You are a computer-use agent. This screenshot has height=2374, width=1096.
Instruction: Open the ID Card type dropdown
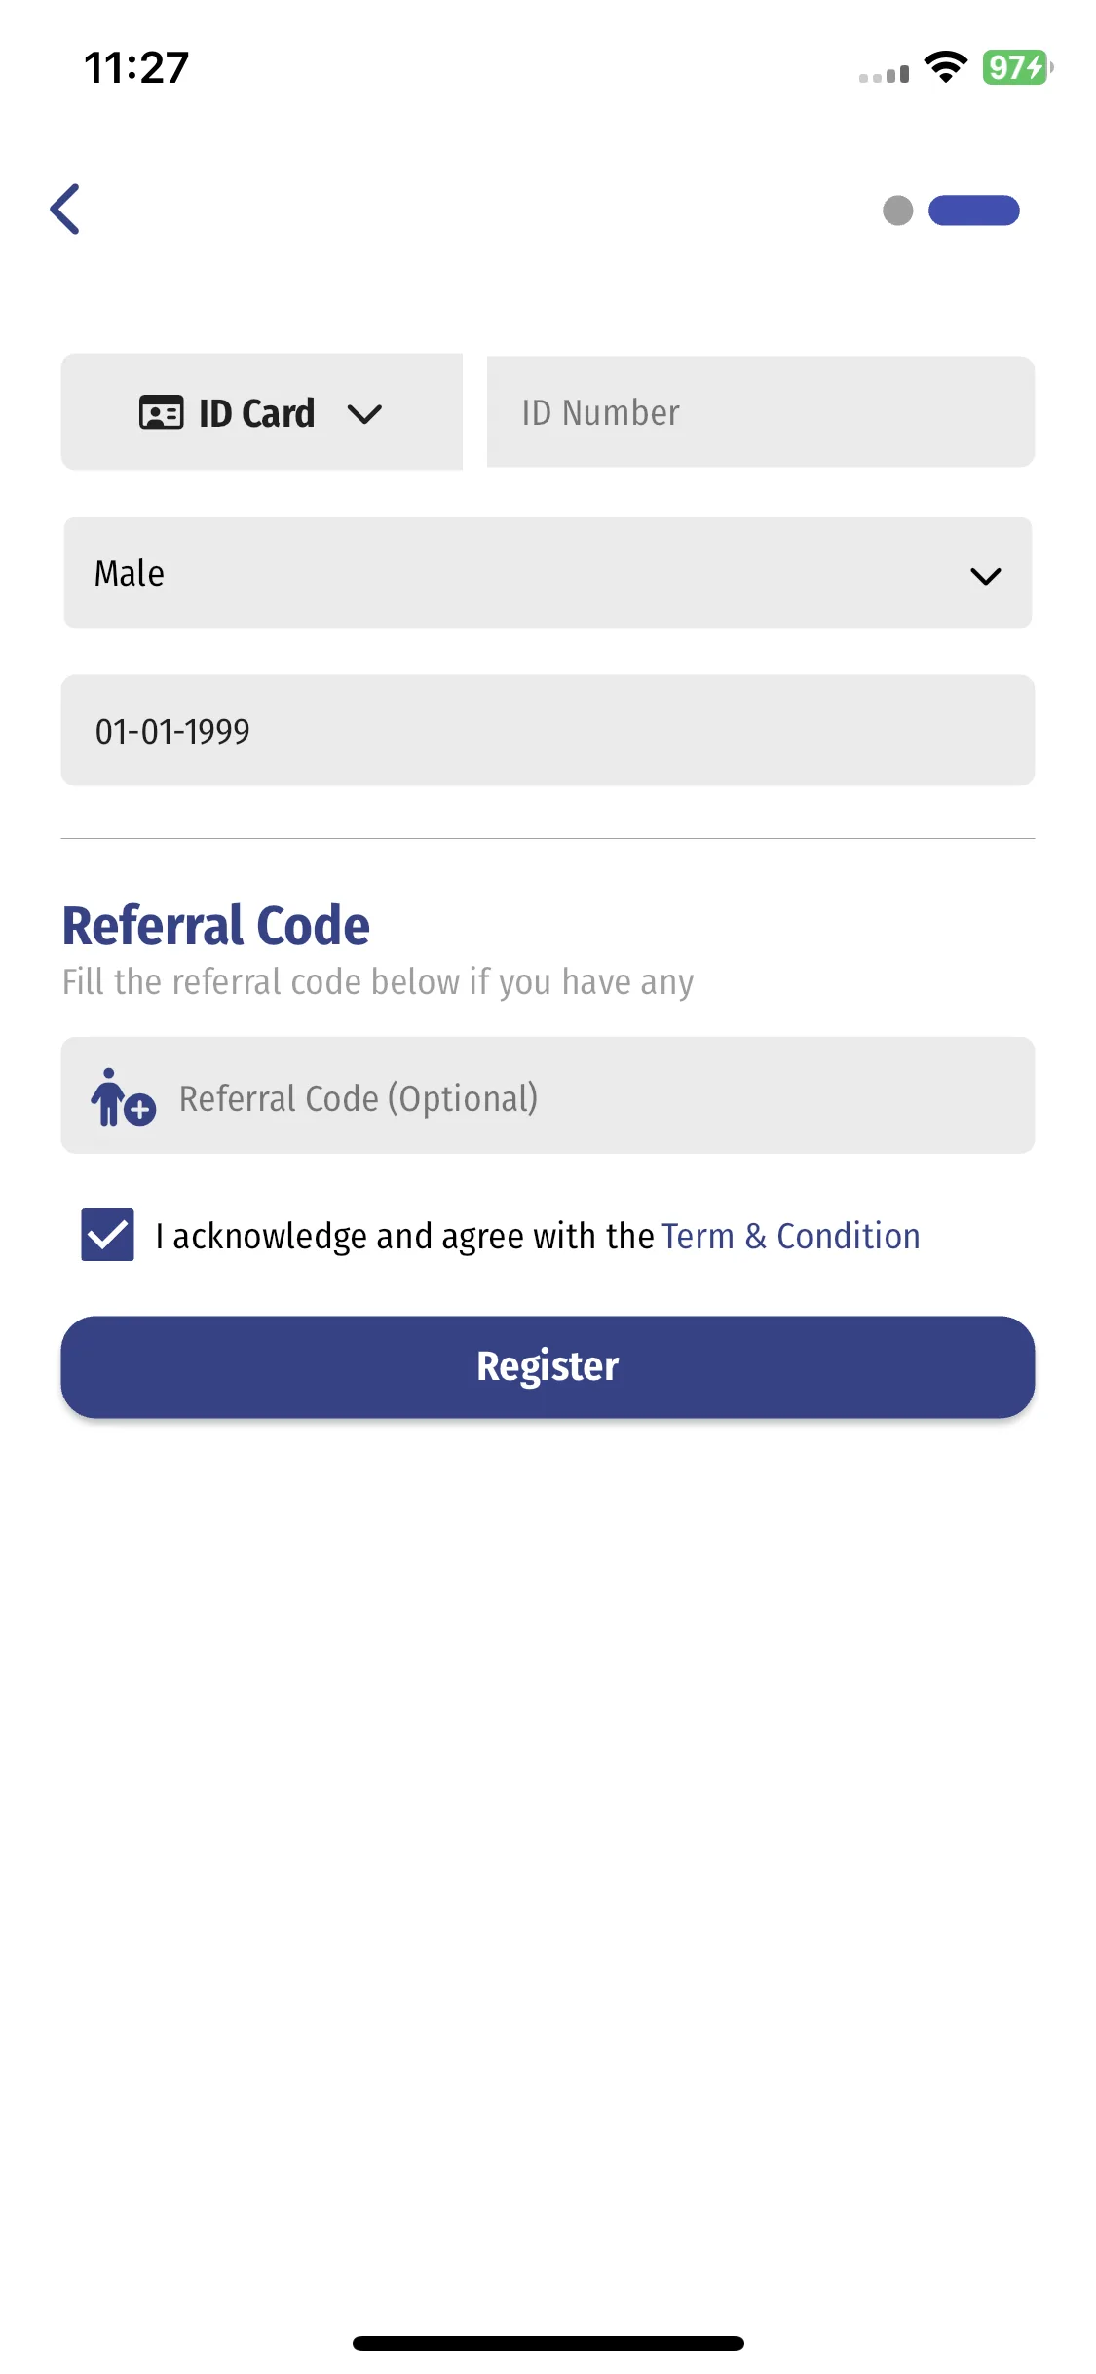(x=261, y=412)
